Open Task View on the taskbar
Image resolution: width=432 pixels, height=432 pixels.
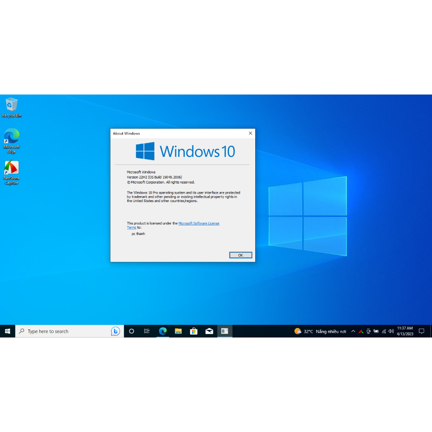pos(147,331)
